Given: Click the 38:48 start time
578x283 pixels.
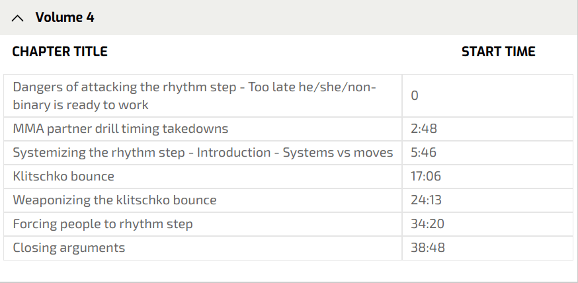Looking at the screenshot, I should [x=427, y=248].
